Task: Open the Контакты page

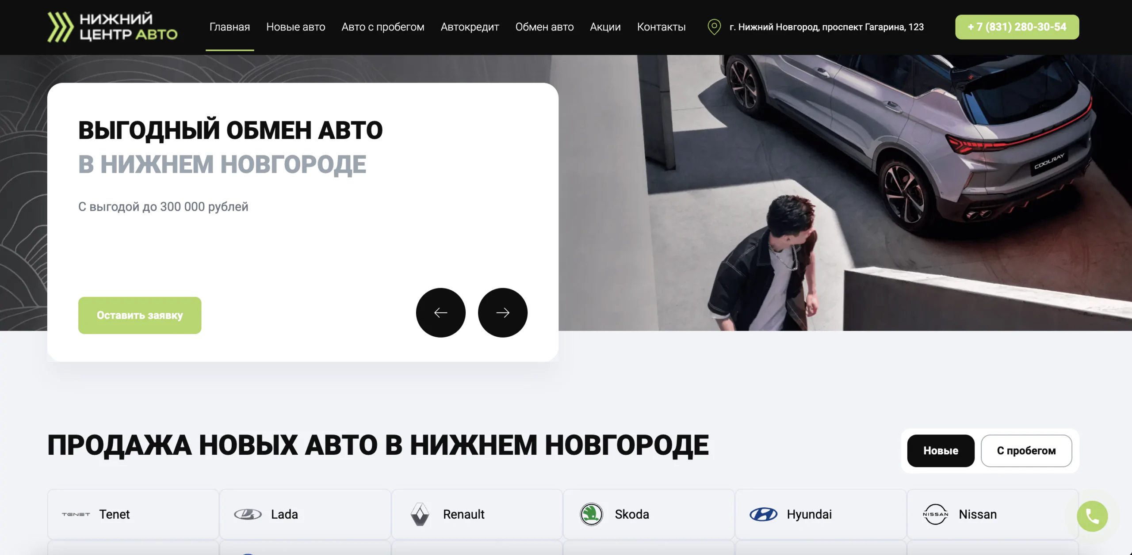Action: [x=661, y=27]
